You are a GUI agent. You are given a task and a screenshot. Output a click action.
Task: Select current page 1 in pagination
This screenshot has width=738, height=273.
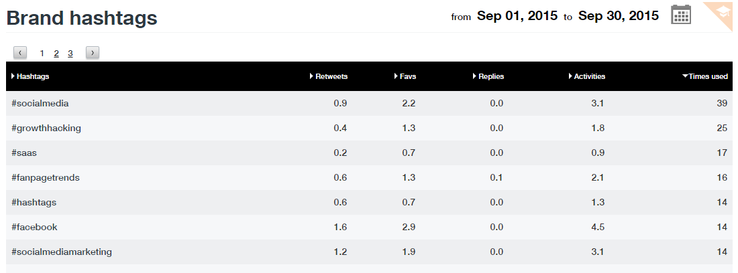coord(42,53)
